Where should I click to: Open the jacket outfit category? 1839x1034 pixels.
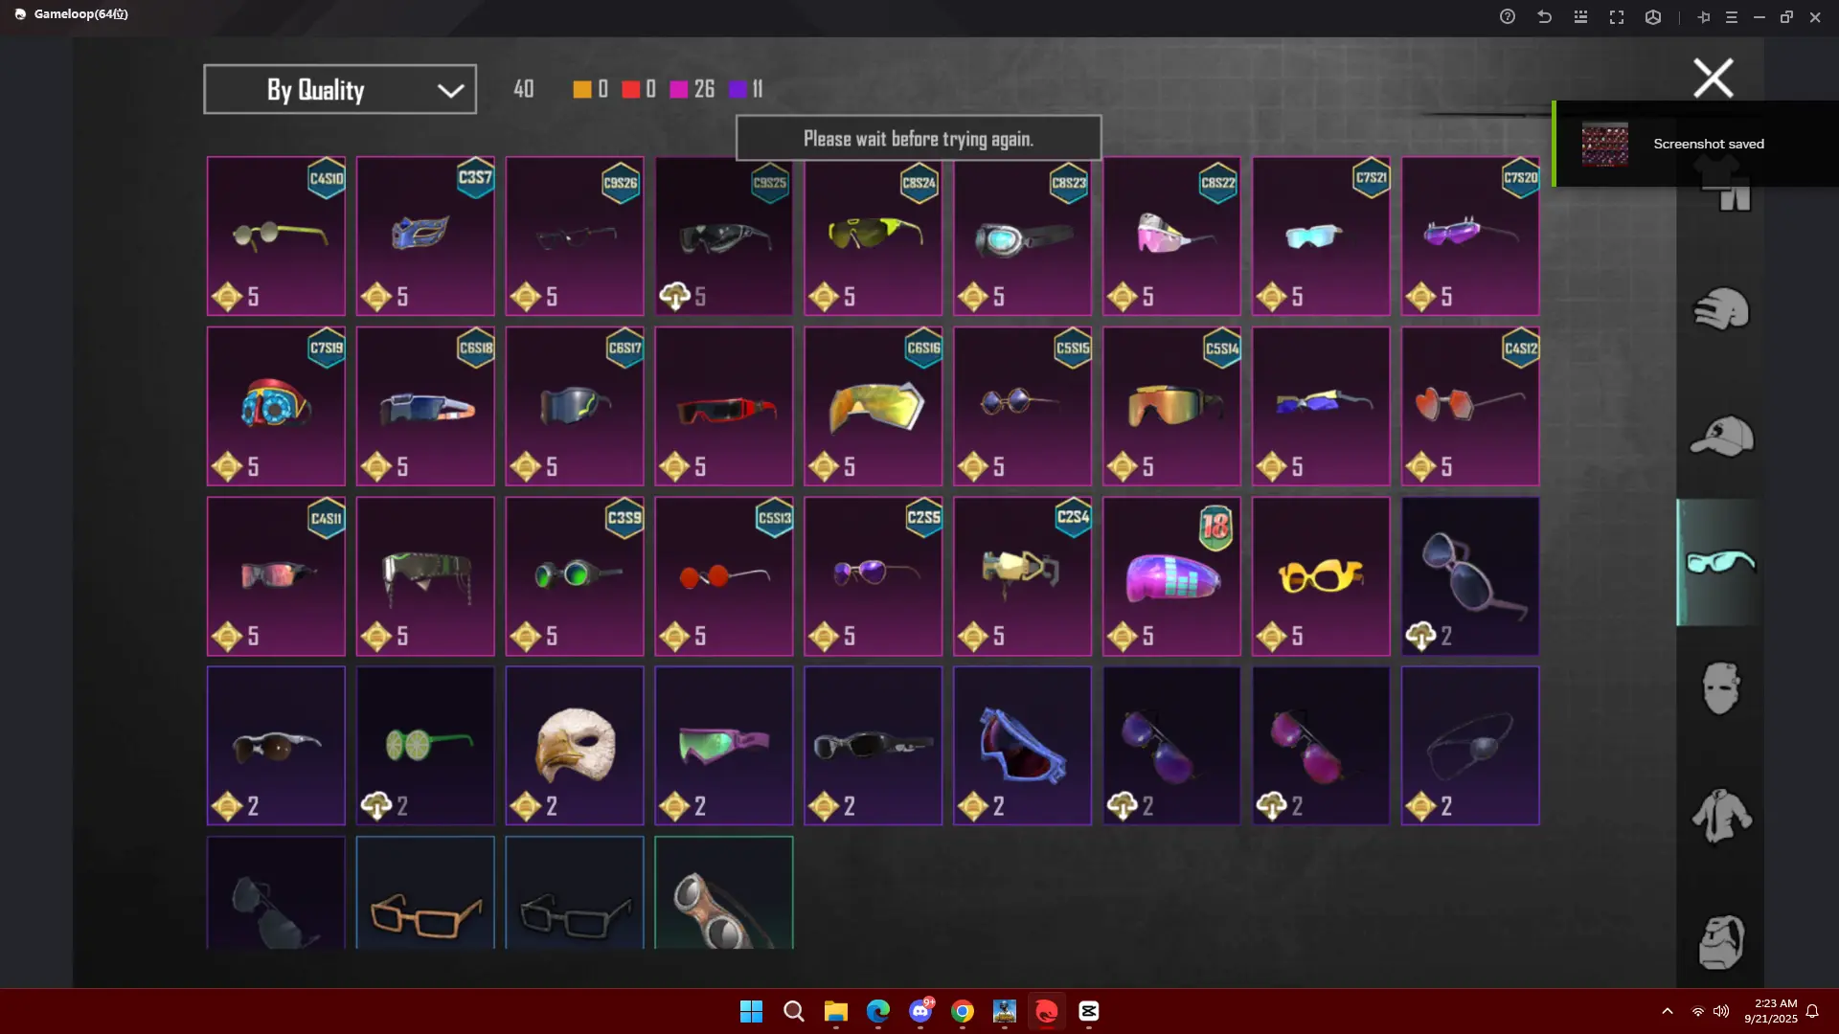[1721, 816]
